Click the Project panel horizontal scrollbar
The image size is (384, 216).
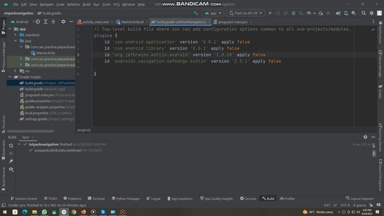coord(31,131)
